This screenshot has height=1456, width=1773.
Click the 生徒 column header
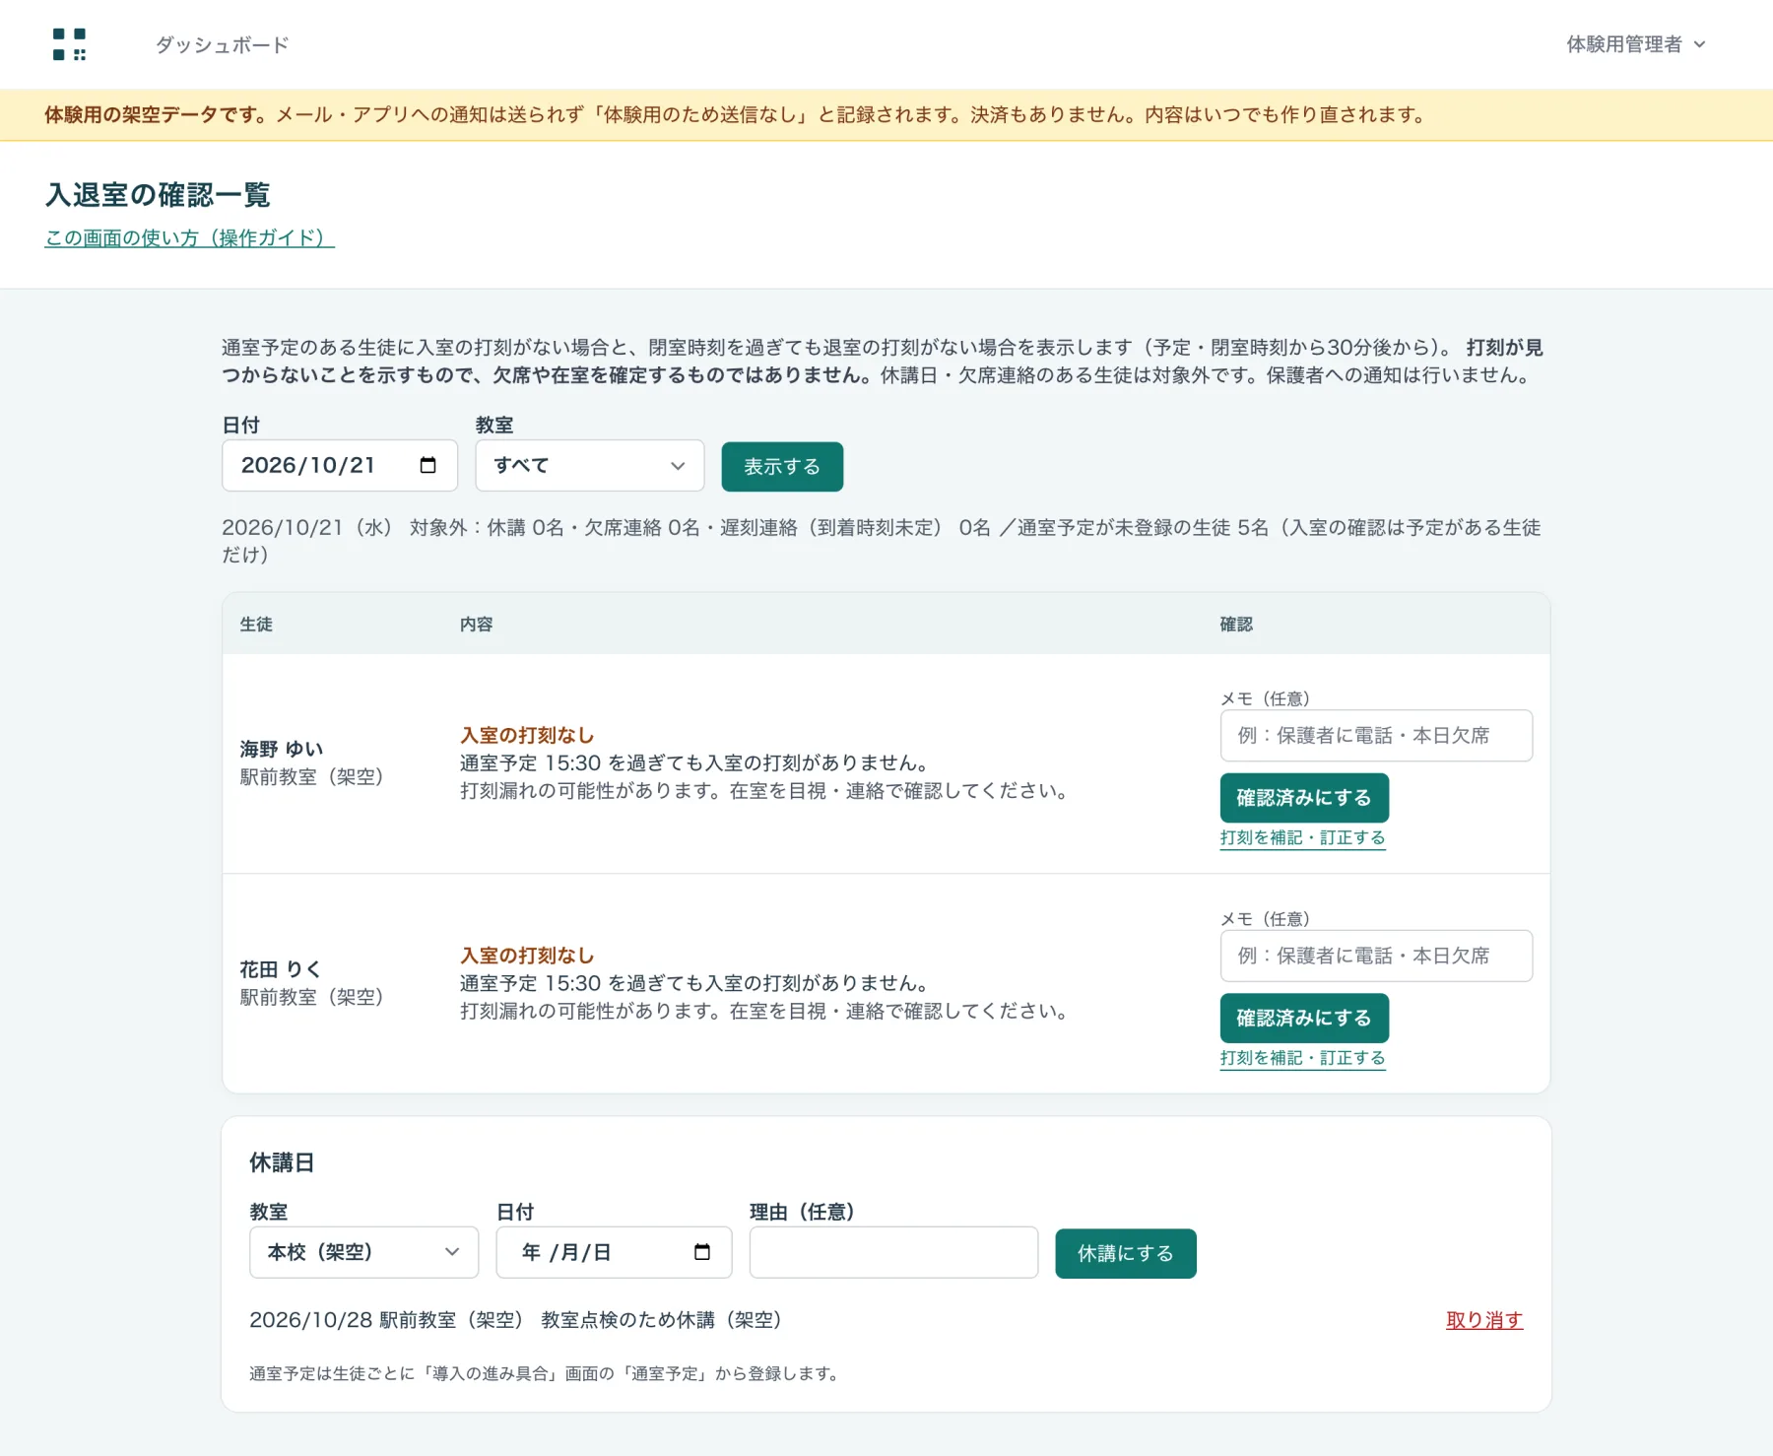tap(256, 625)
